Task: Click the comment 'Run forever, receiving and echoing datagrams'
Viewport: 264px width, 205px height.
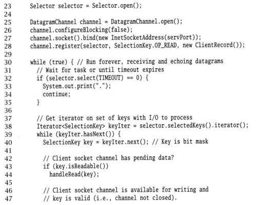Action: pyautogui.click(x=154, y=61)
